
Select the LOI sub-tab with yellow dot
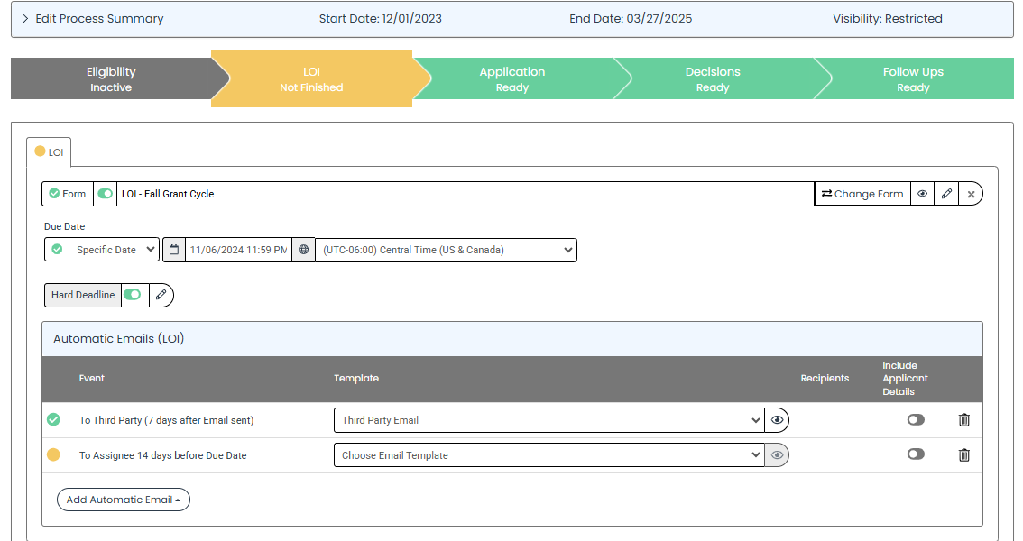(x=49, y=151)
